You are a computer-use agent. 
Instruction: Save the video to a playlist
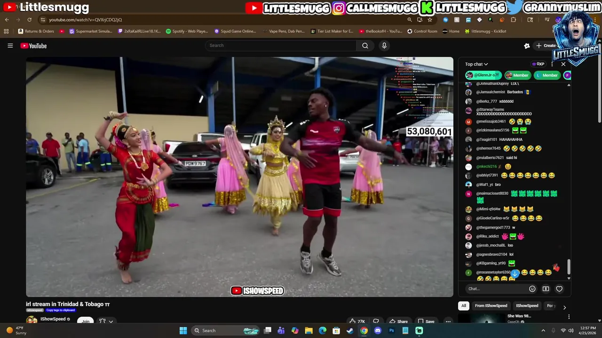tap(426, 322)
